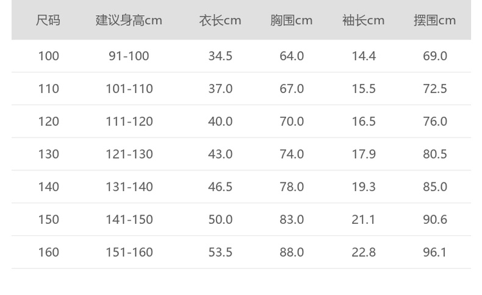Select size 140 row label
482x295 pixels.
49,187
